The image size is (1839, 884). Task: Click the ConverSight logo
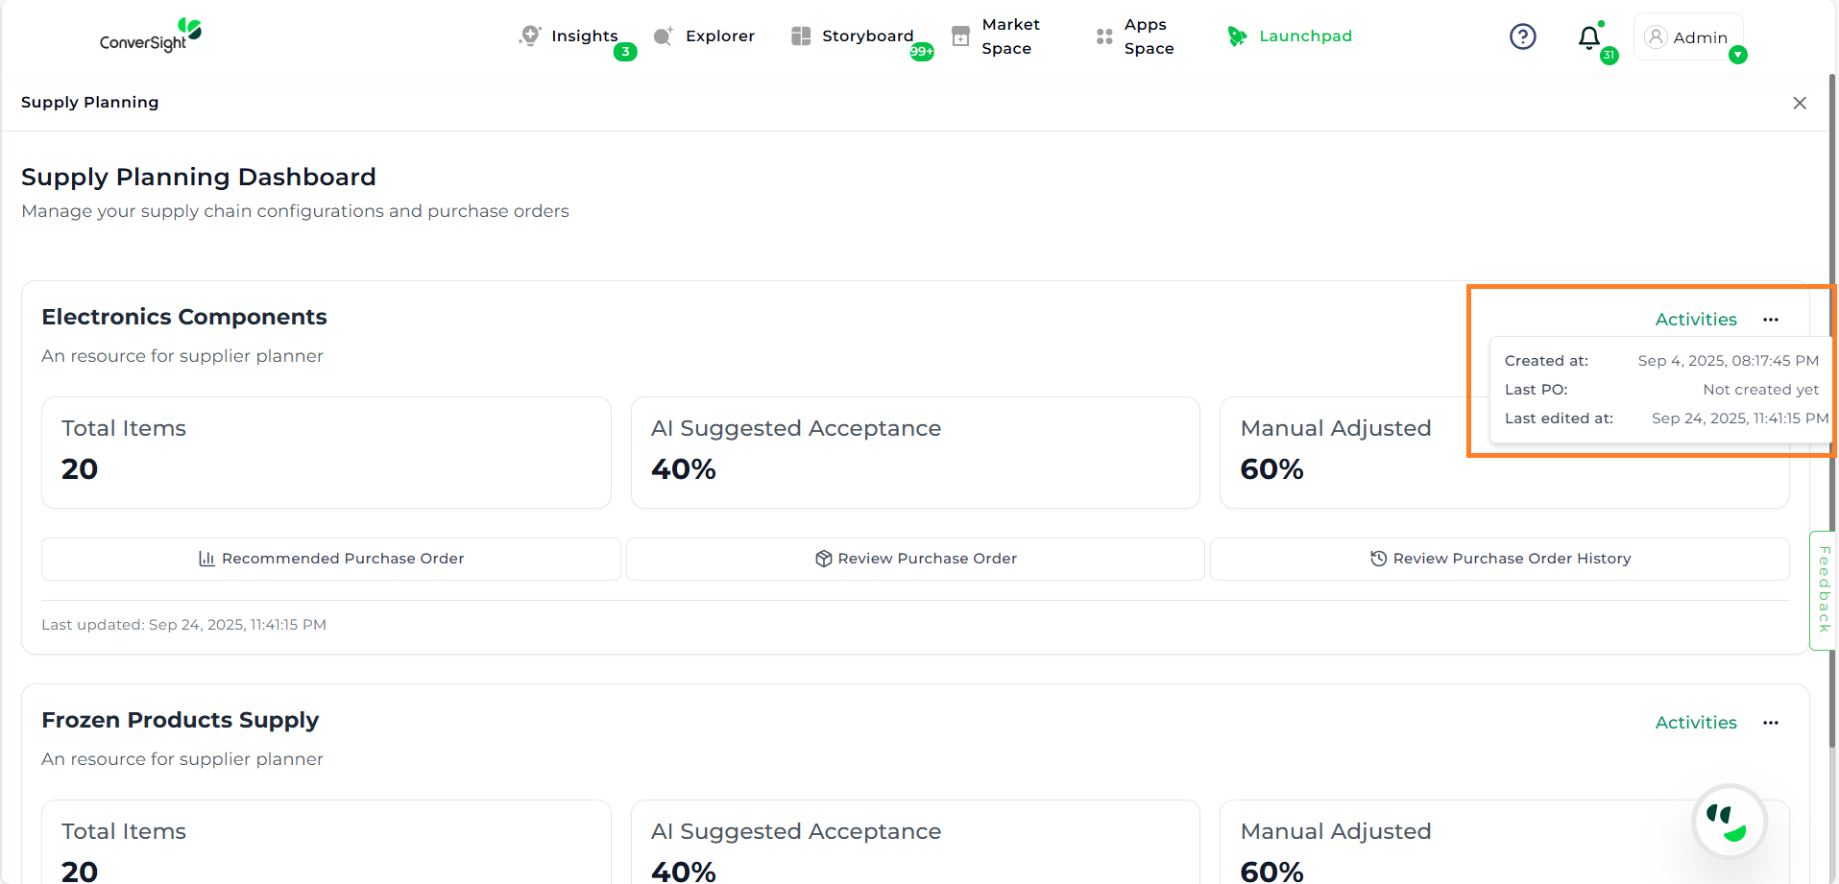[x=151, y=36]
